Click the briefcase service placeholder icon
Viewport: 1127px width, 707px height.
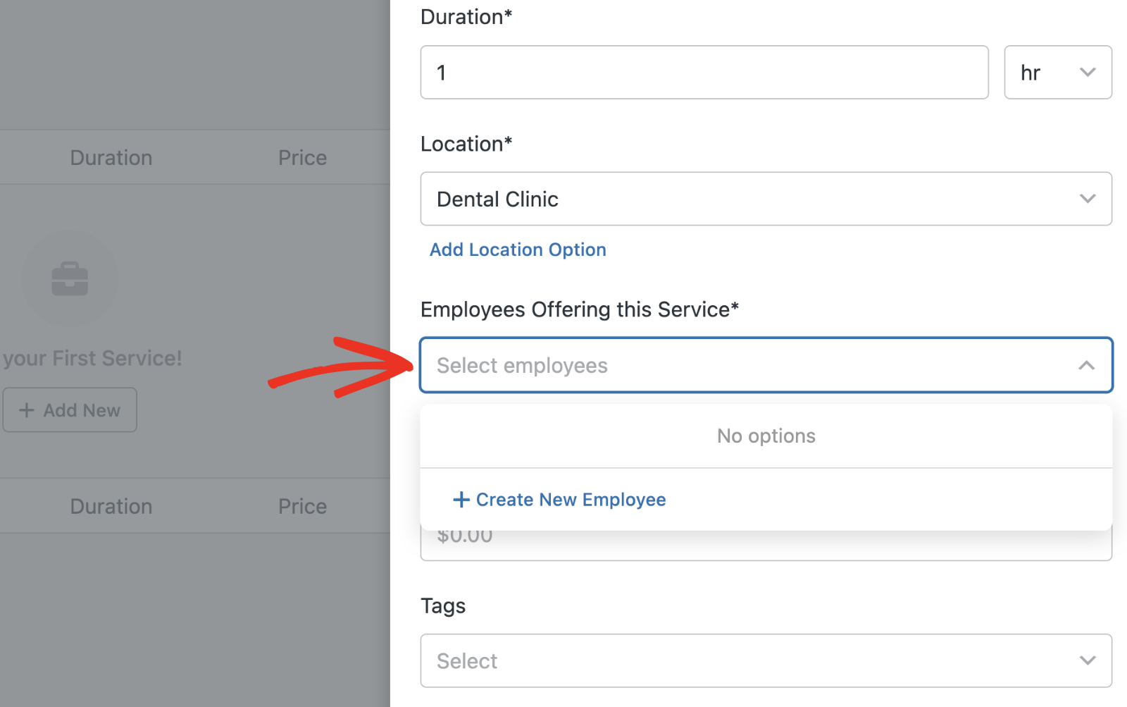(x=68, y=278)
